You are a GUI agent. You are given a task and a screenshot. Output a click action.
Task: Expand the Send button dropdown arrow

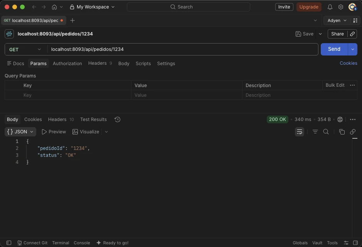pos(352,49)
